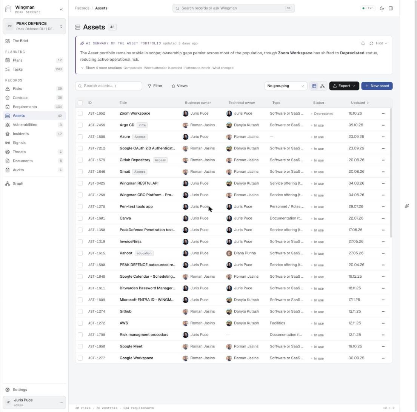Open Juris Puce user menu dots
This screenshot has height=412, width=417.
click(x=62, y=403)
